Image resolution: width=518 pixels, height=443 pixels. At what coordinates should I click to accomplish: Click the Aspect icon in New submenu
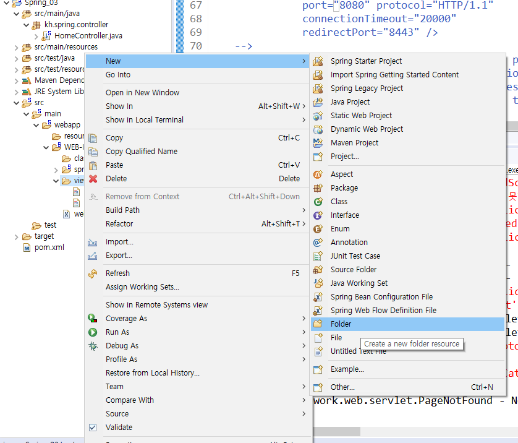pyautogui.click(x=318, y=174)
